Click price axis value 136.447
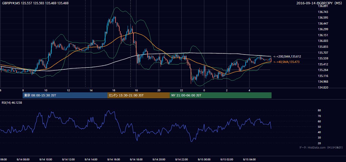The height and width of the screenshot is (162, 346). tap(323, 23)
